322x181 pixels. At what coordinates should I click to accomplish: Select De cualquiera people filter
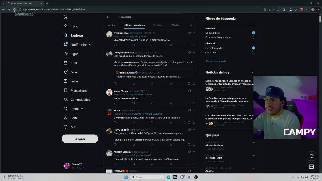point(253,33)
